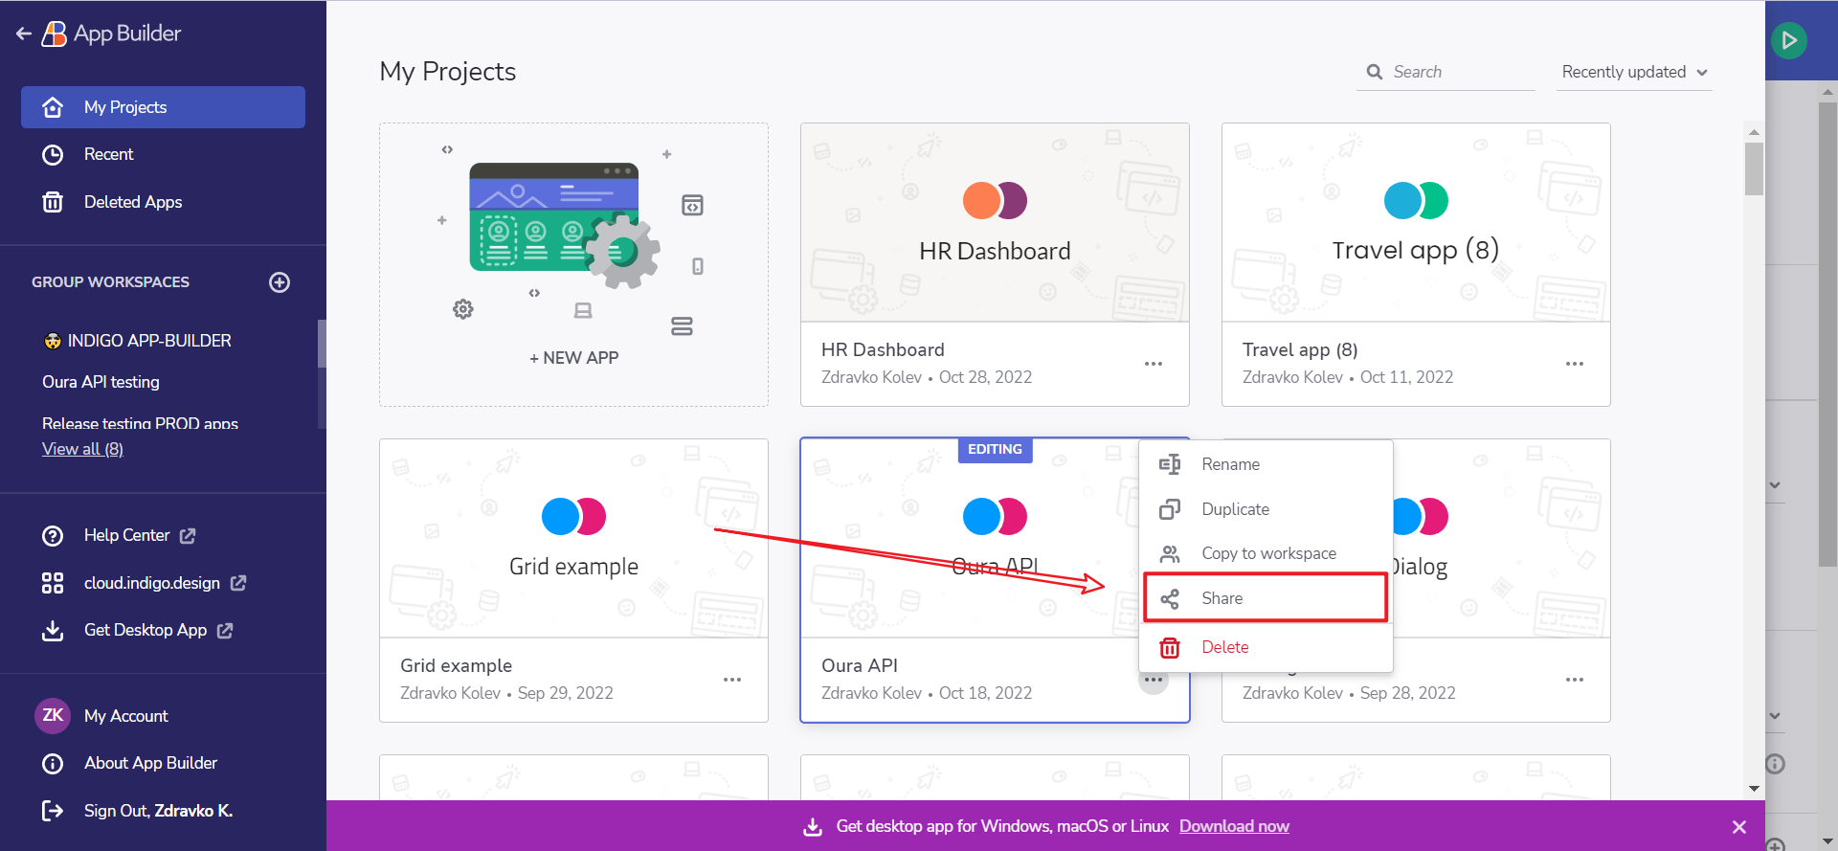Open the Travel app (8) more options menu
Image resolution: width=1838 pixels, height=851 pixels.
pos(1574,364)
